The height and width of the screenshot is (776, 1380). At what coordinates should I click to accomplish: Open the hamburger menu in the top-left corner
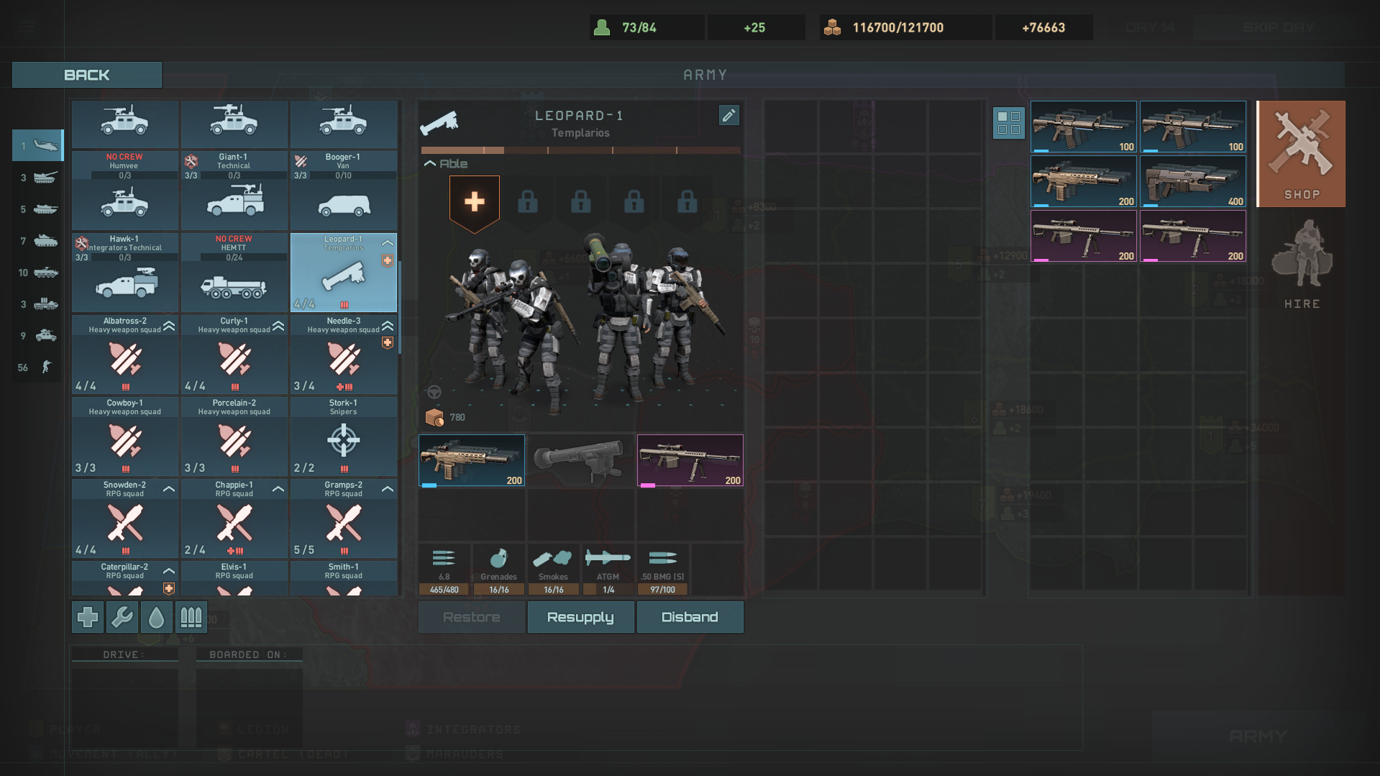27,26
